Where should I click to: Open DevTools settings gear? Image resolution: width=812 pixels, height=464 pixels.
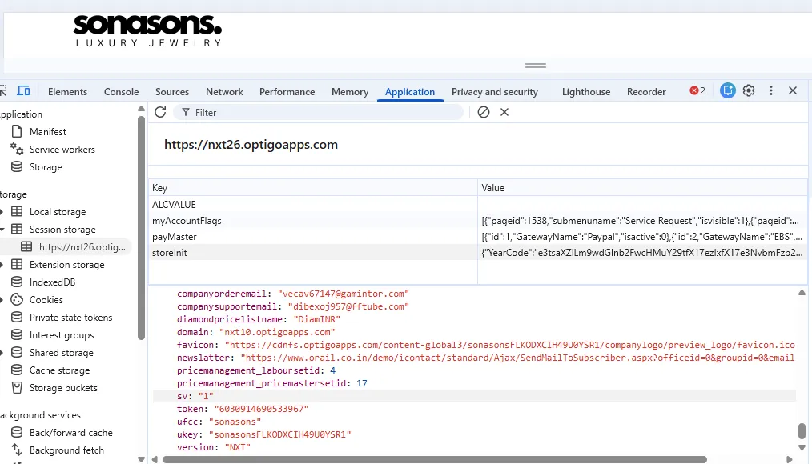[x=749, y=91]
